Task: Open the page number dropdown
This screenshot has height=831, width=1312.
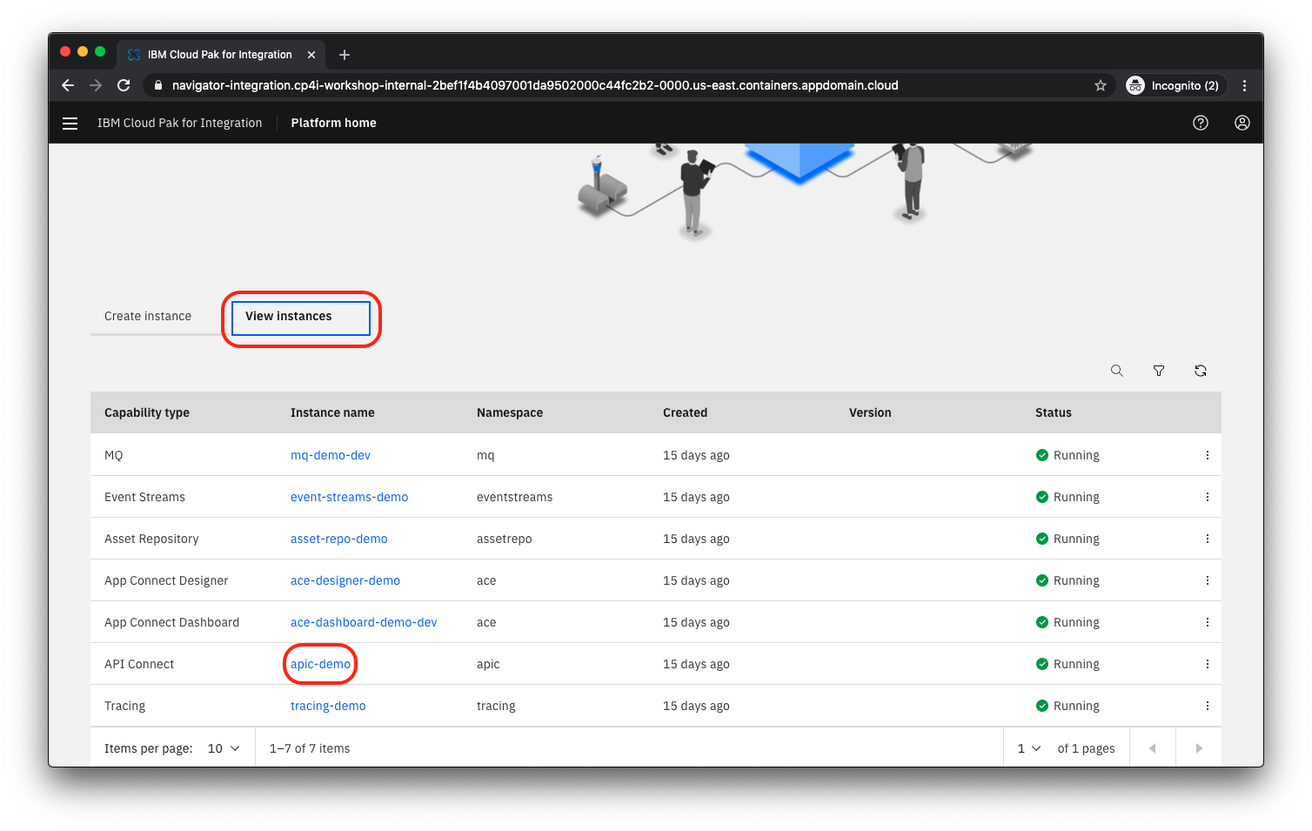Action: [1029, 748]
